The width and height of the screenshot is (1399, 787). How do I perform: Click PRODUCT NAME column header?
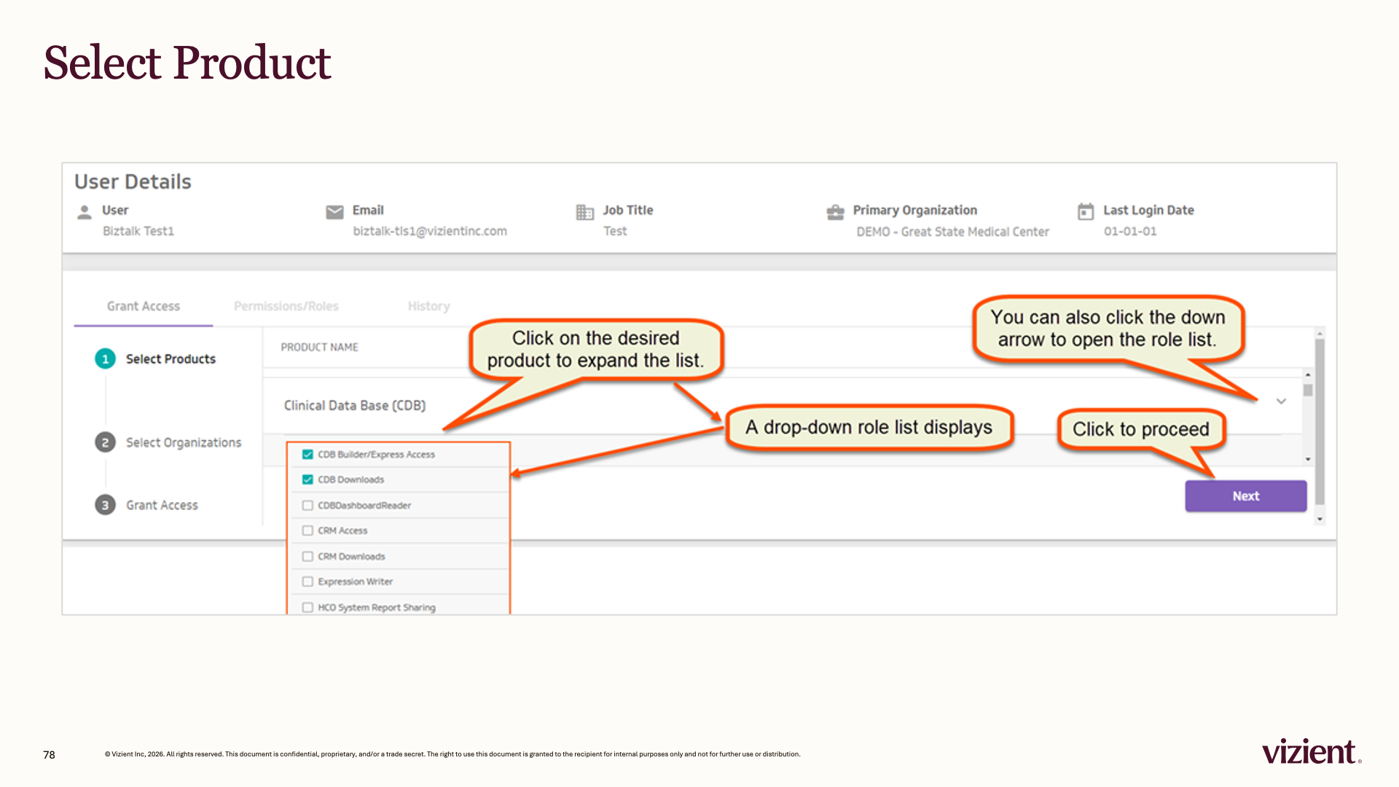pyautogui.click(x=319, y=347)
